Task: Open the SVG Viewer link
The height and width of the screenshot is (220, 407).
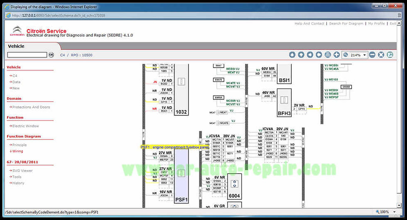Action: [x=22, y=171]
